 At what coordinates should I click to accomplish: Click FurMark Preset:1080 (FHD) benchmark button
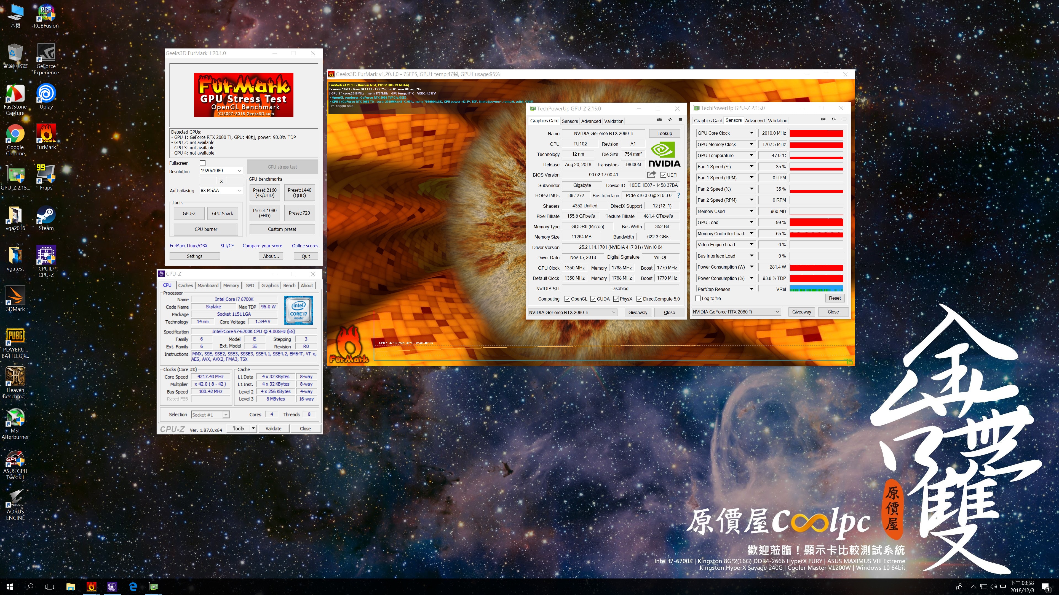click(x=265, y=213)
